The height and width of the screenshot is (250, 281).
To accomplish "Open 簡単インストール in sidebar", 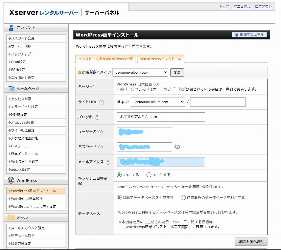I will (x=36, y=154).
